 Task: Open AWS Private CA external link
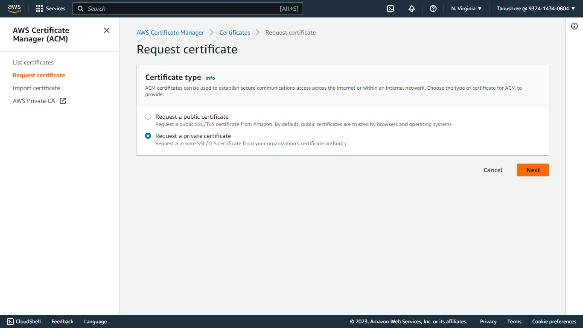(39, 101)
